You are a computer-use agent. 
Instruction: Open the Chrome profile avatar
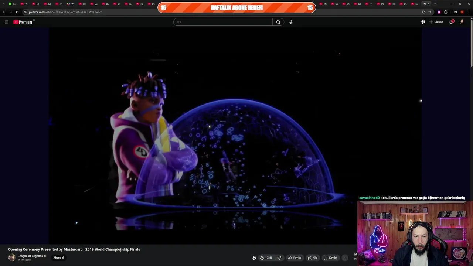(462, 12)
